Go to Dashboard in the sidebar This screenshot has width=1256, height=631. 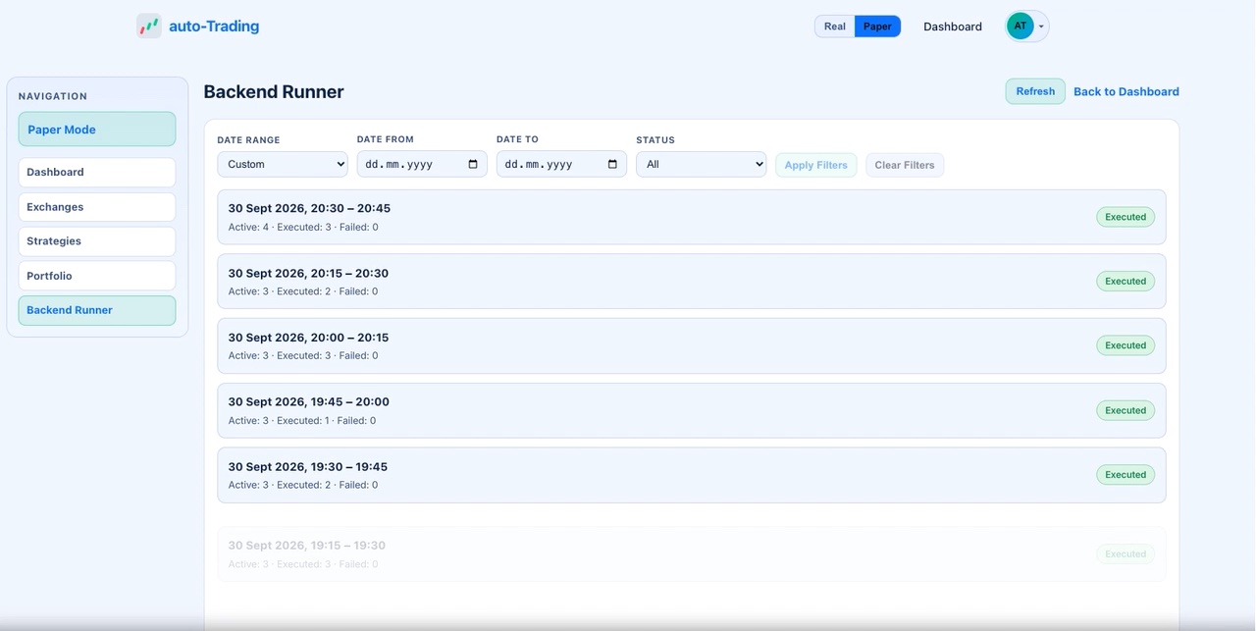[x=97, y=172]
